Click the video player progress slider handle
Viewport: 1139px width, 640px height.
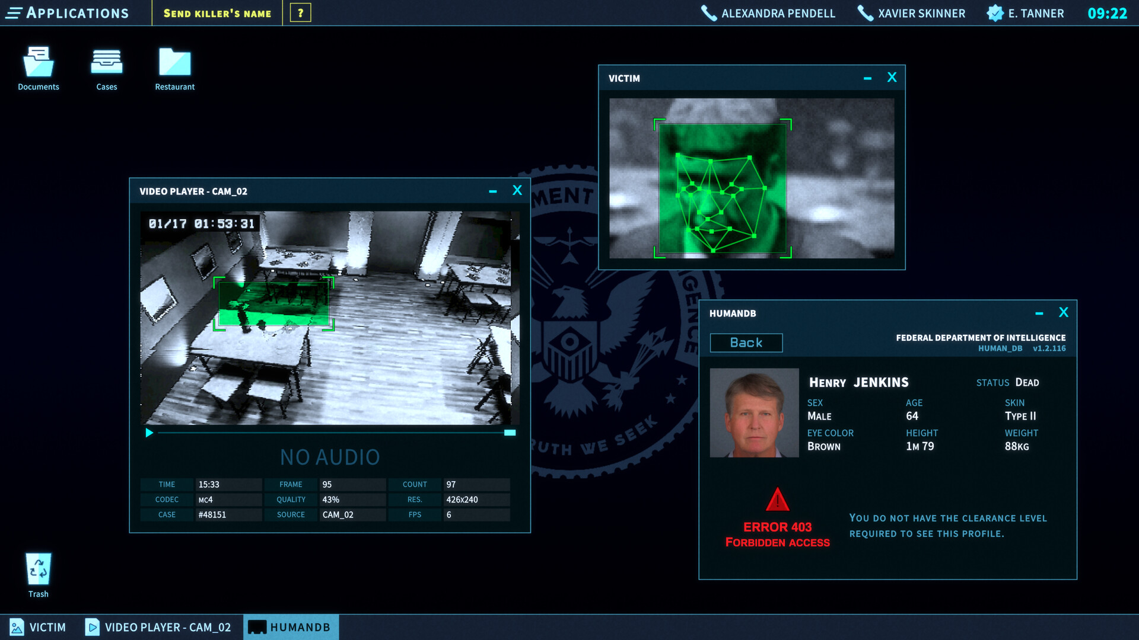(509, 433)
